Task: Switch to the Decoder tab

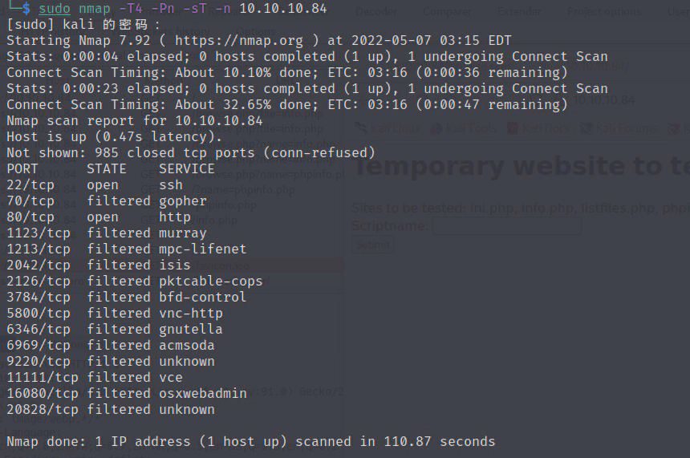Action: pos(375,12)
